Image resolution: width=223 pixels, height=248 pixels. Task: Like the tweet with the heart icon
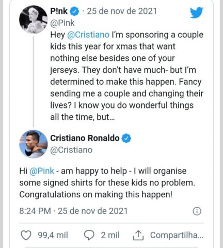[26, 235]
